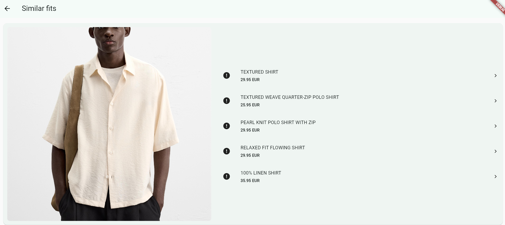Click the alert icon next to Quarter-Zip Polo
The height and width of the screenshot is (225, 505).
226,101
